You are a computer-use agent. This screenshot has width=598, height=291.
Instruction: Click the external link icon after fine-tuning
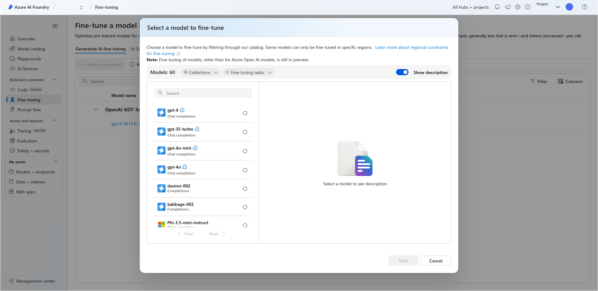pyautogui.click(x=178, y=53)
